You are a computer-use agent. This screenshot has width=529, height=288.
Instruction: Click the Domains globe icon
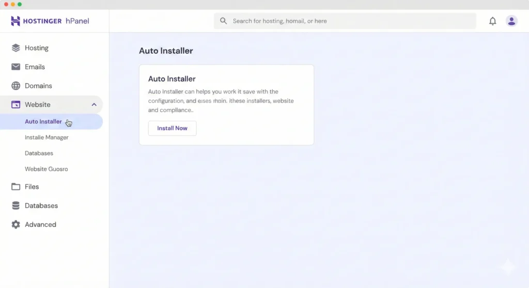point(16,86)
